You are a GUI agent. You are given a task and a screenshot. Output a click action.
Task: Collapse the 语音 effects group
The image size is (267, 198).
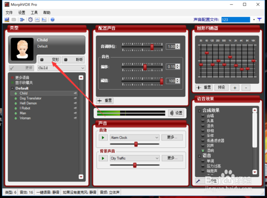tap(199, 156)
